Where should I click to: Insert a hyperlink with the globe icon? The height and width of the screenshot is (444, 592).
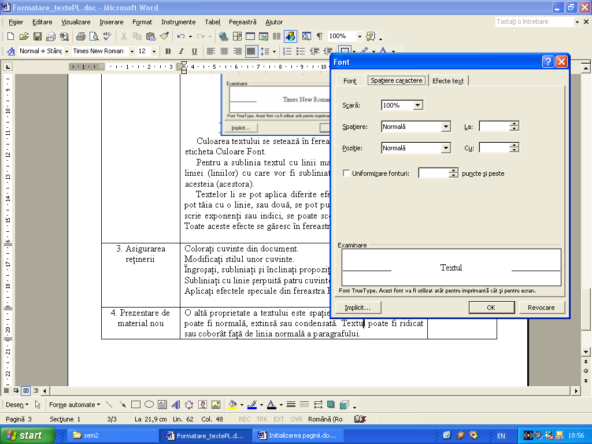(224, 36)
